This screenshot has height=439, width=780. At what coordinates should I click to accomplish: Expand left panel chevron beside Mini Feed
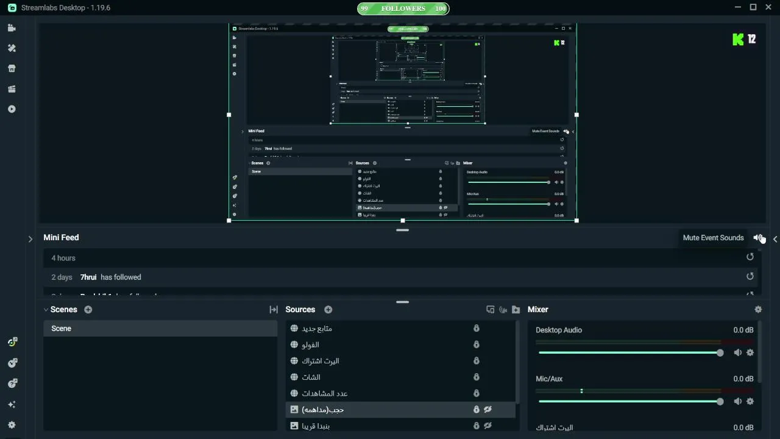[30, 239]
